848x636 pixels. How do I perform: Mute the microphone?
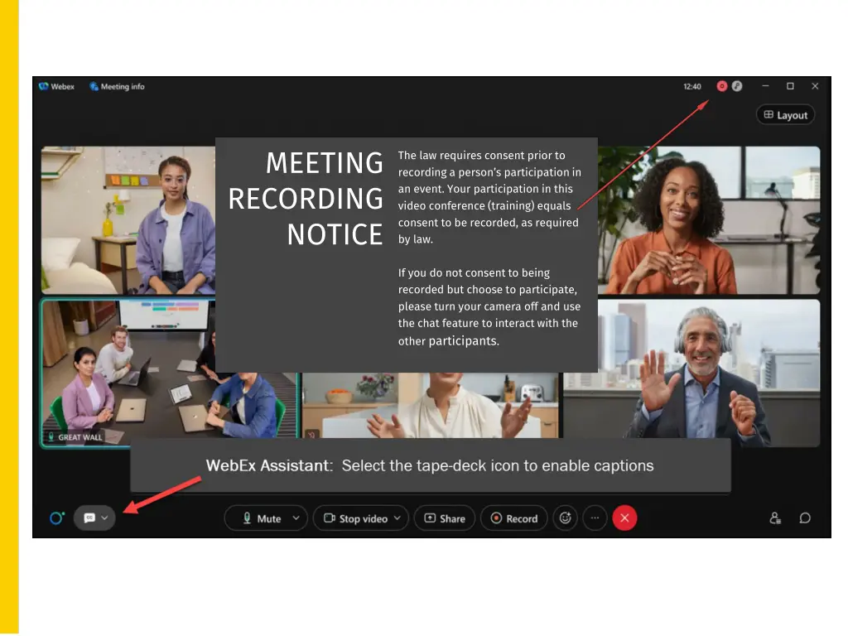(261, 518)
